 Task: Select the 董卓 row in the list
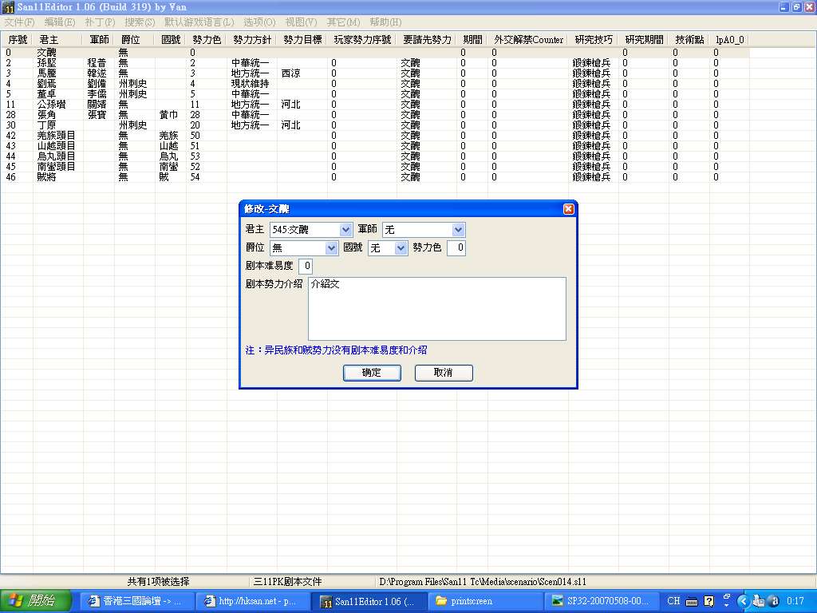point(375,94)
